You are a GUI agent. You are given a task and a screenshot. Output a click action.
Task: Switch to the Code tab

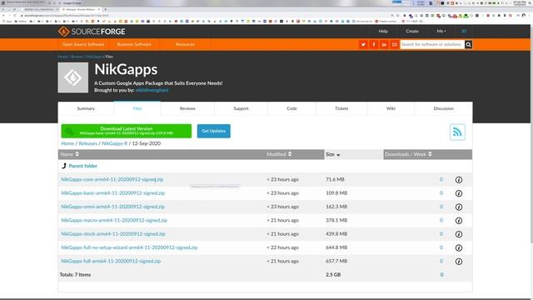coord(291,108)
